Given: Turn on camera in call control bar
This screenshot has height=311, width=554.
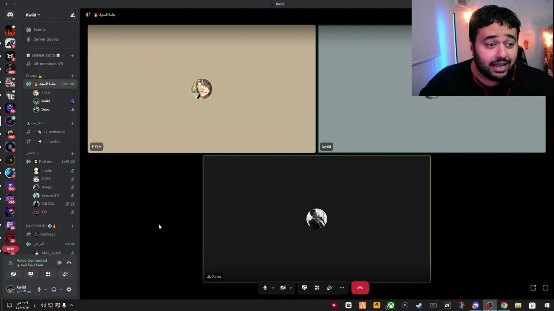Looking at the screenshot, I should click(283, 288).
